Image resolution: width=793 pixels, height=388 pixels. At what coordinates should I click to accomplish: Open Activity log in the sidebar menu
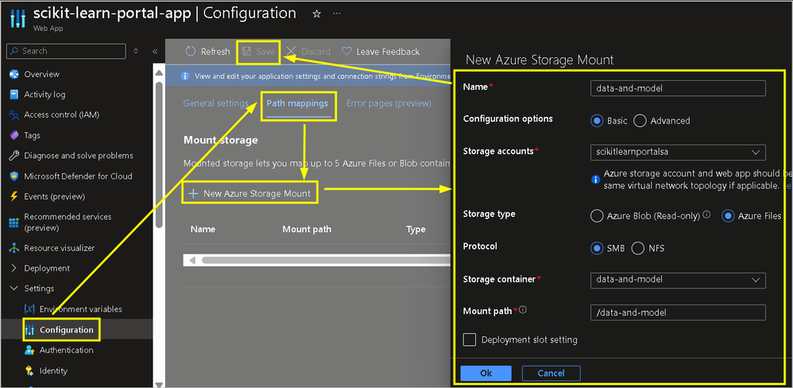(x=44, y=95)
